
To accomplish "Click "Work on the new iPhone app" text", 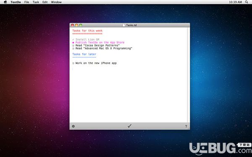I will coord(96,63).
